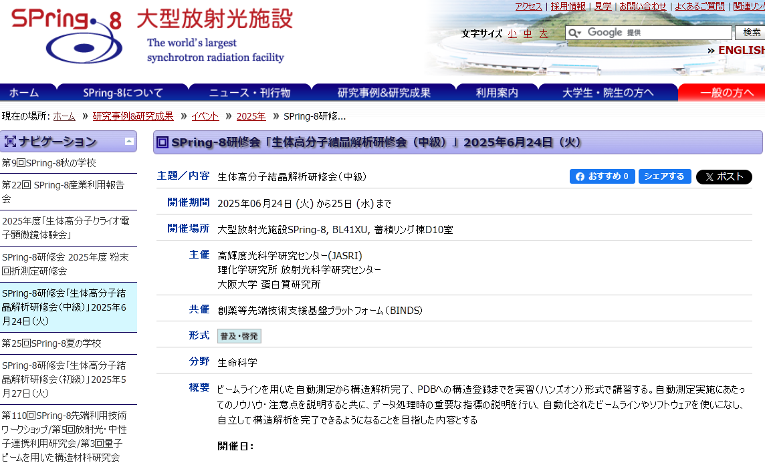The height and width of the screenshot is (465, 765).
Task: Set font size to 大
Action: coord(544,33)
